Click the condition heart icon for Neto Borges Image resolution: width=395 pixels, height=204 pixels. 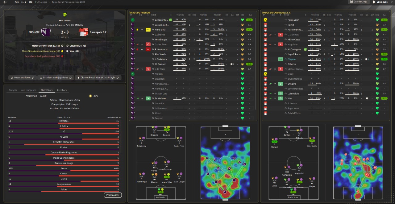point(242,40)
